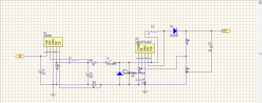Select resistor R3 symbol
Screen dimensions: 262x103
[94, 84]
